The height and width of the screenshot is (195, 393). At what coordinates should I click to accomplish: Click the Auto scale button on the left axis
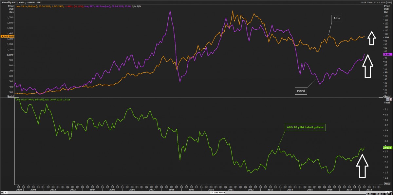point(10,96)
